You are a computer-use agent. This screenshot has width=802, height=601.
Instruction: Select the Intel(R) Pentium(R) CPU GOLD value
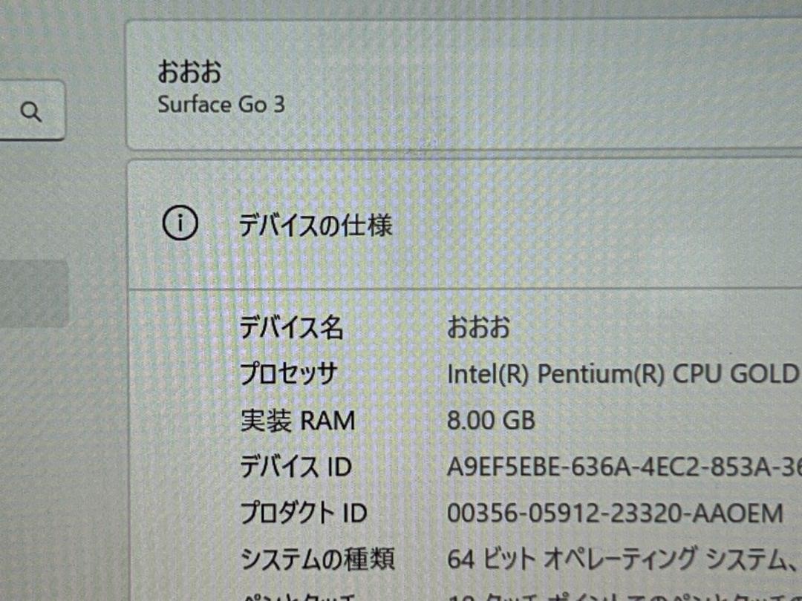point(624,374)
